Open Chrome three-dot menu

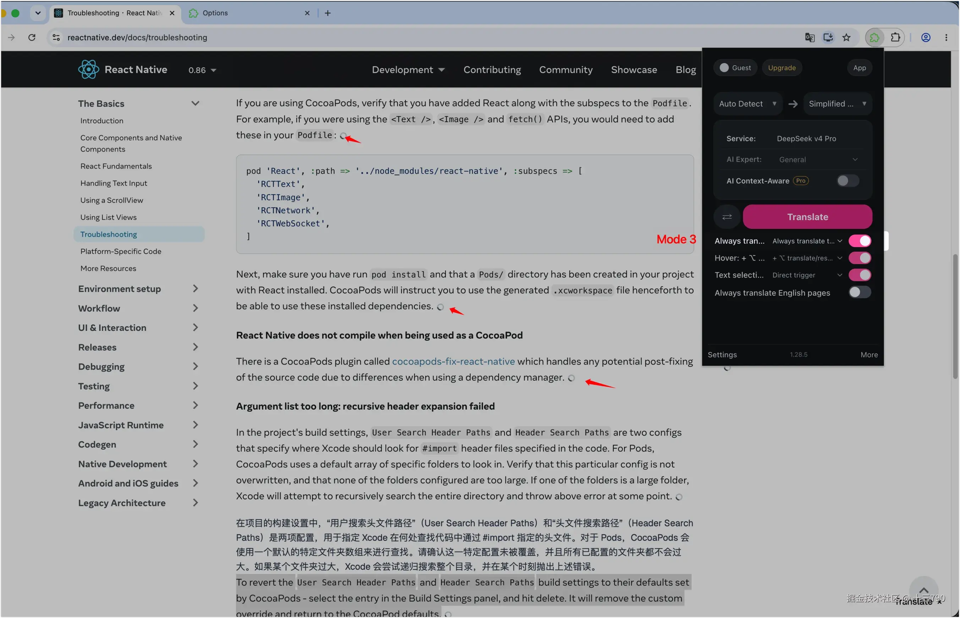(946, 37)
